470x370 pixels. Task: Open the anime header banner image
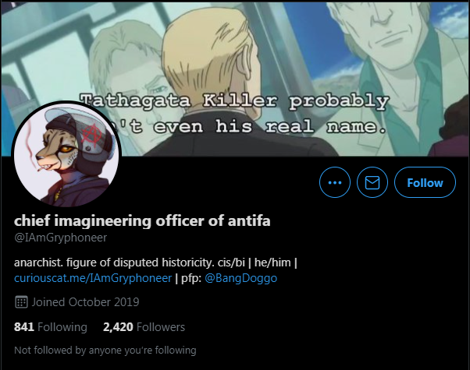235,79
